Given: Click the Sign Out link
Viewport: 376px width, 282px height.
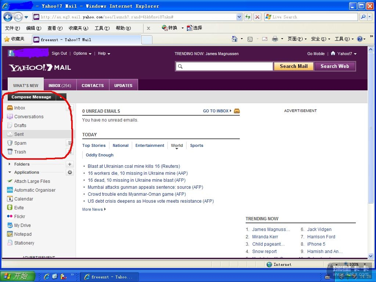Looking at the screenshot, I should point(59,54).
